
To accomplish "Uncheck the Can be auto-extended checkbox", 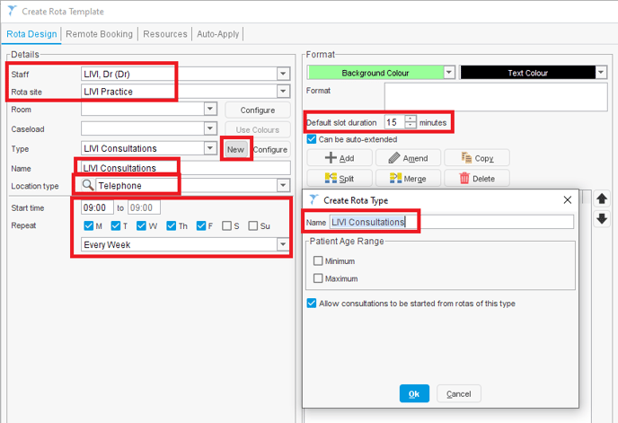I will 312,139.
